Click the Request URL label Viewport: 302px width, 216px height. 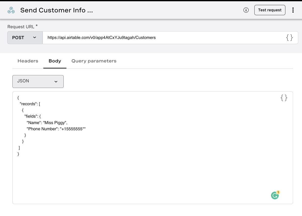[x=23, y=26]
